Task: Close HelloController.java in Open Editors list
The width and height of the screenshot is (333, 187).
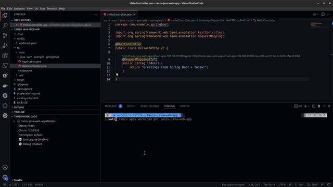Action: 17,25
